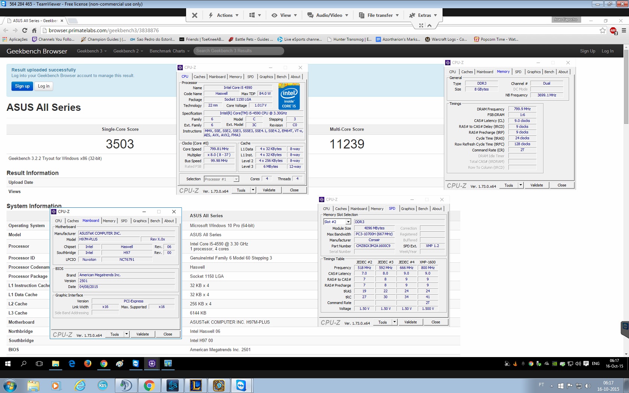Click the blue Sign up button
This screenshot has height=393, width=629.
point(22,86)
